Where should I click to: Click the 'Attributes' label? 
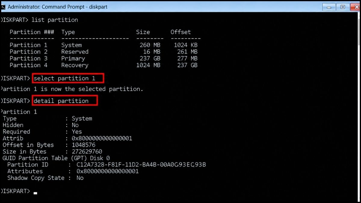[25, 171]
